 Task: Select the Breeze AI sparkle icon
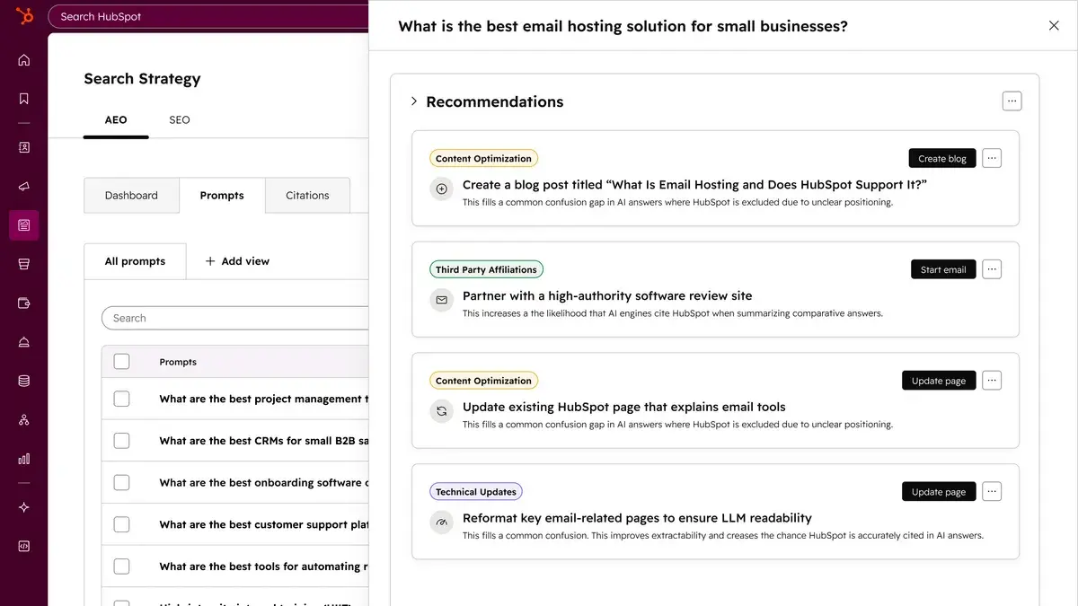pos(23,506)
